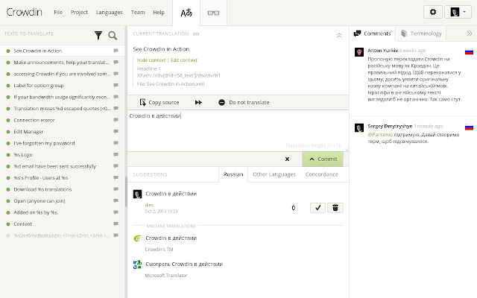
Task: Click green status dot for 'Added on %s by %s.'
Action: (x=8, y=212)
